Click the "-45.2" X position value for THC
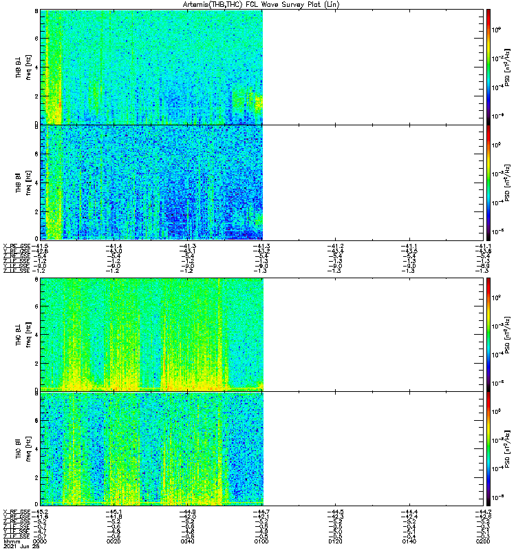 pos(40,512)
